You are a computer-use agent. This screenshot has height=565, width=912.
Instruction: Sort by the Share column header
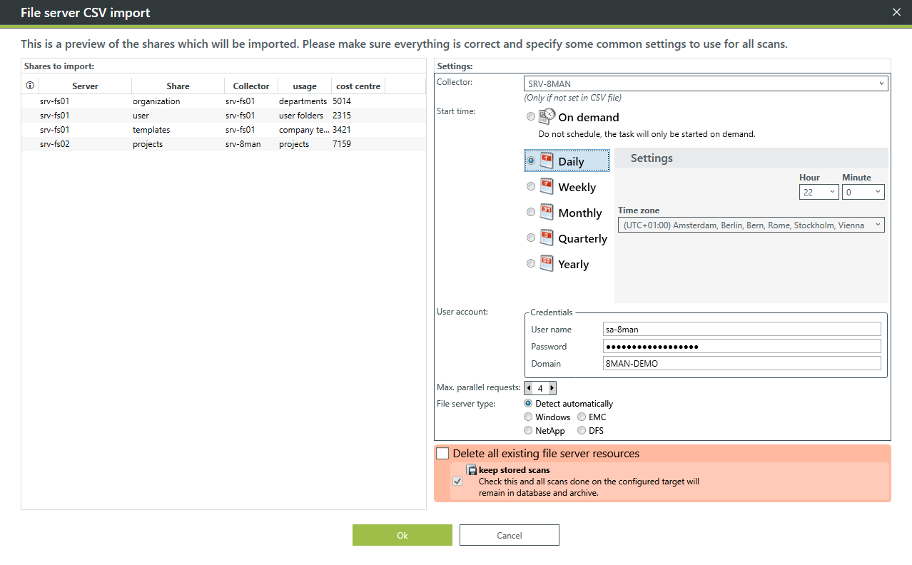pyautogui.click(x=178, y=86)
